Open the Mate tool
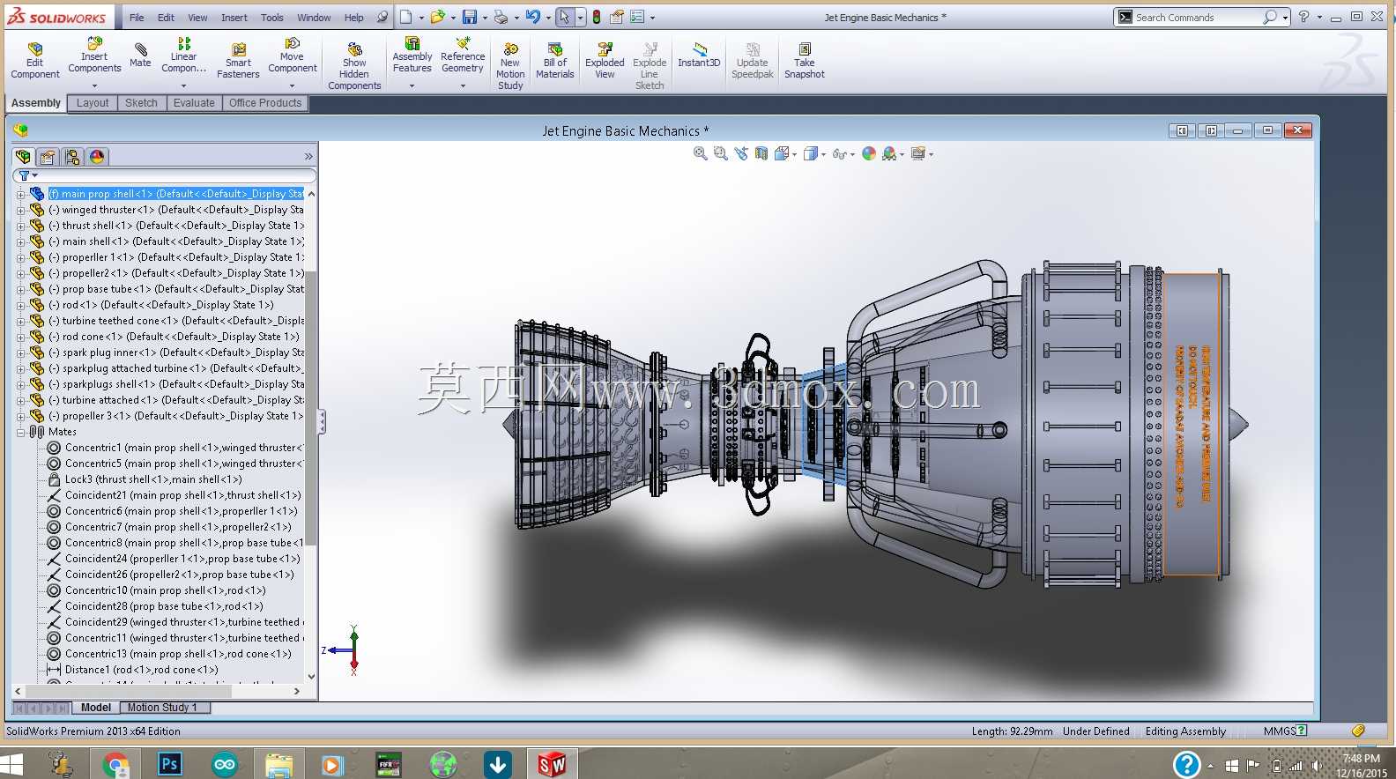This screenshot has height=779, width=1396. coord(140,55)
